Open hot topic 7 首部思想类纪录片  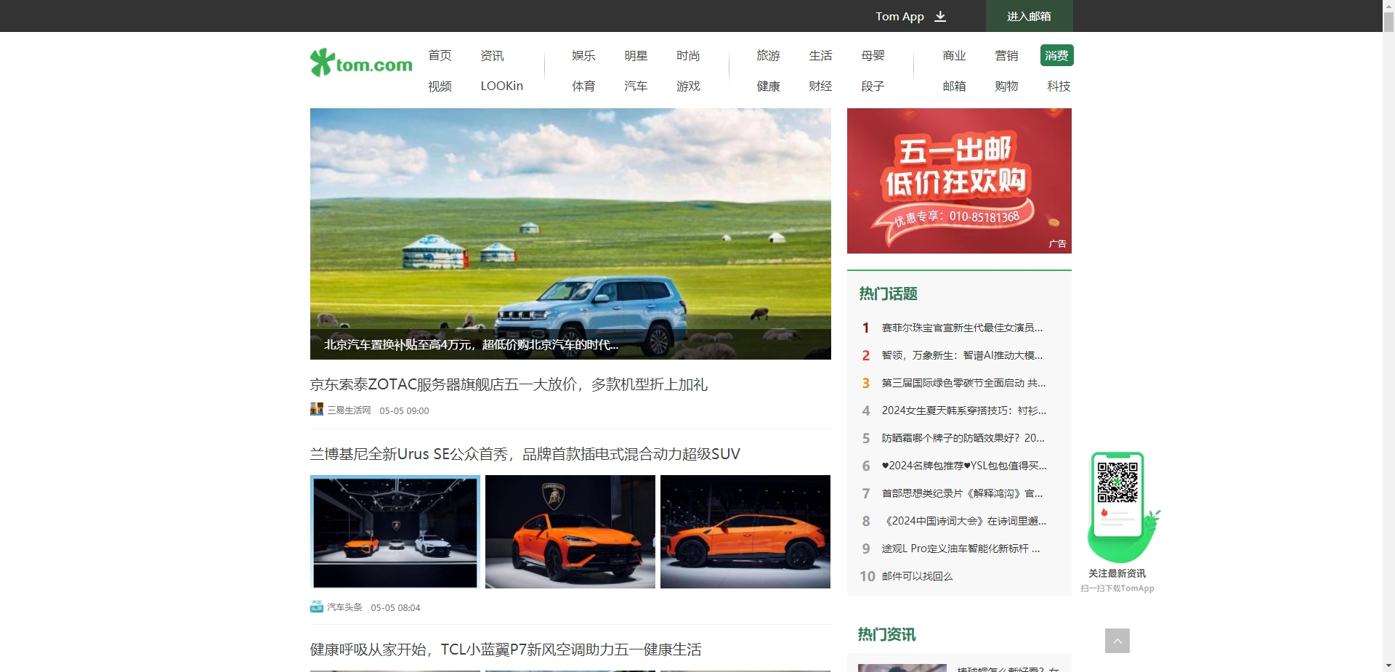[962, 493]
